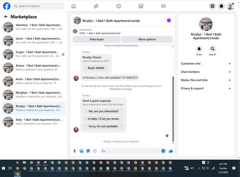Send quick reply 'Sorry, it's not available.'
The width and height of the screenshot is (240, 177).
click(x=103, y=126)
